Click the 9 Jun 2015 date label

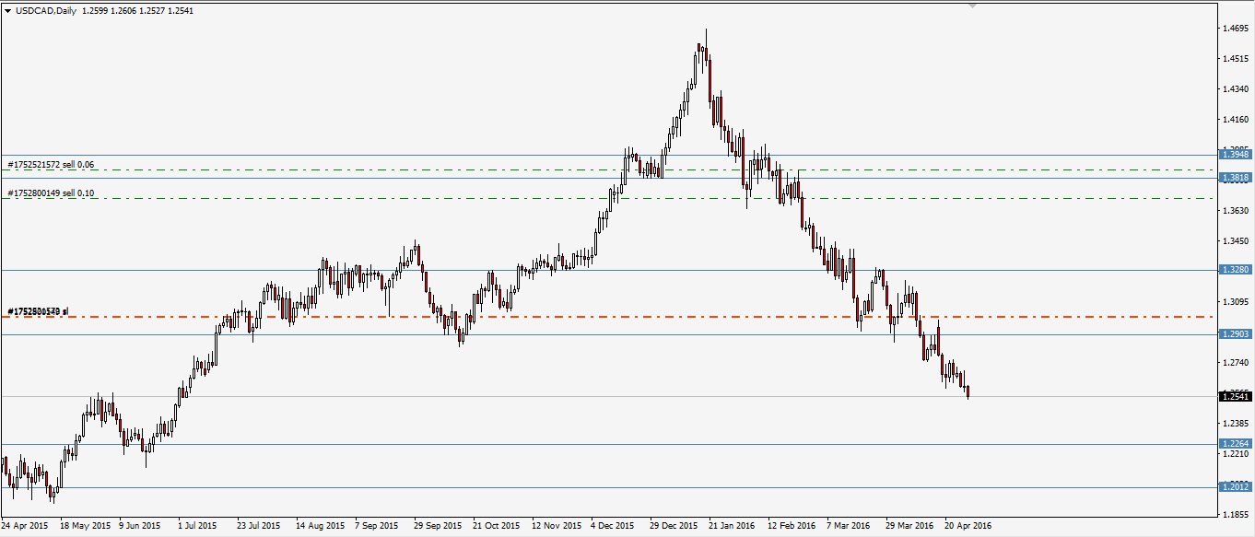(x=141, y=526)
